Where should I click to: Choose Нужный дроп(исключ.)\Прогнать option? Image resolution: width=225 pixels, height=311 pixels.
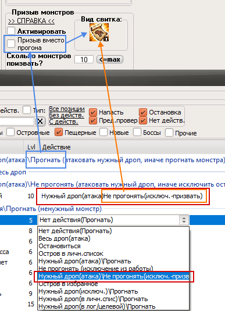coord(113,291)
